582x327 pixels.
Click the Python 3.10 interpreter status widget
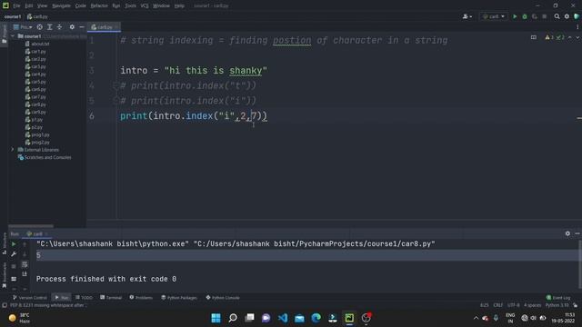coord(557,305)
